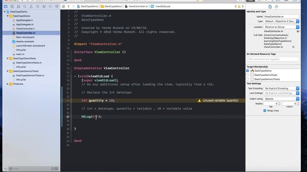307x172 pixels.
Task: Go forward in editor history
Action: coord(73,6)
